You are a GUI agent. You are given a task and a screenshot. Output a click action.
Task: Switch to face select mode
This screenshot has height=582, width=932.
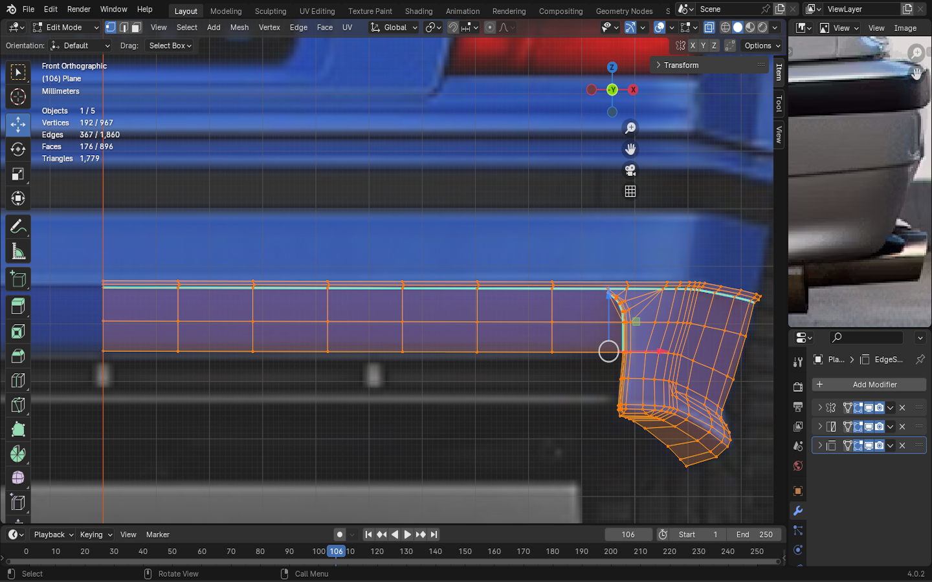[x=137, y=28]
